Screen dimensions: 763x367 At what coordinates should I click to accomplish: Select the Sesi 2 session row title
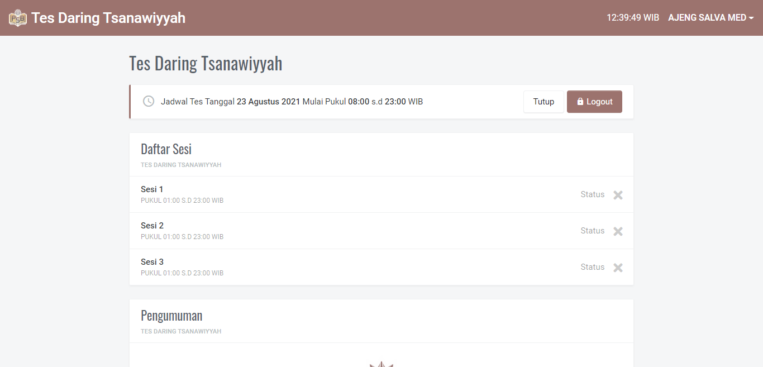[x=152, y=226]
